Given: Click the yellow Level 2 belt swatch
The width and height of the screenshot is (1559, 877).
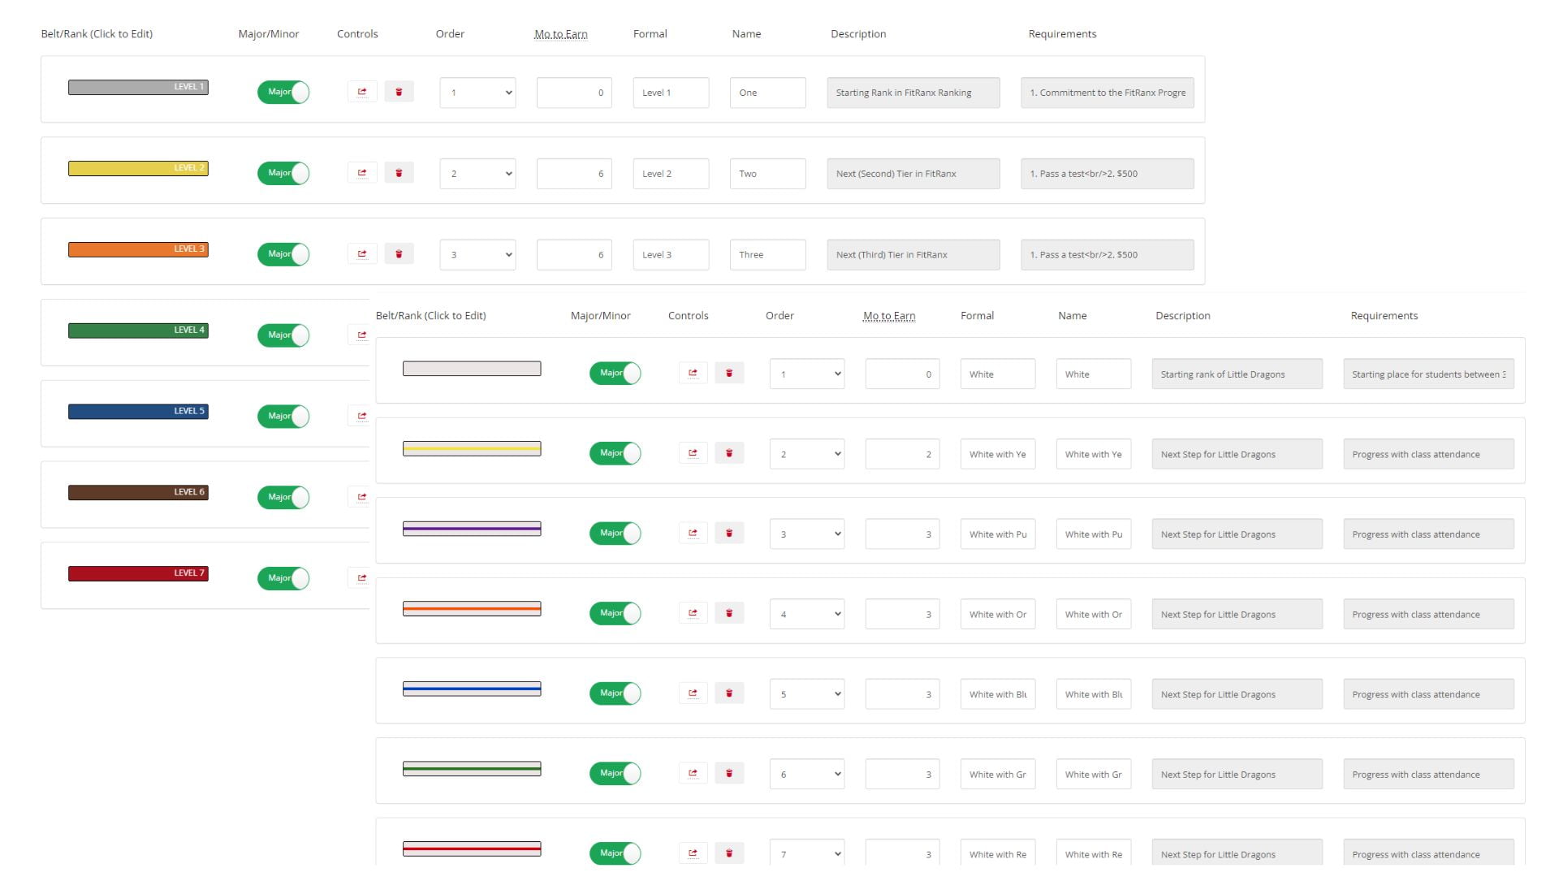Looking at the screenshot, I should tap(138, 167).
